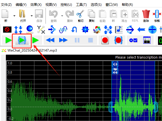Click the blue left arrow icon

point(141,30)
